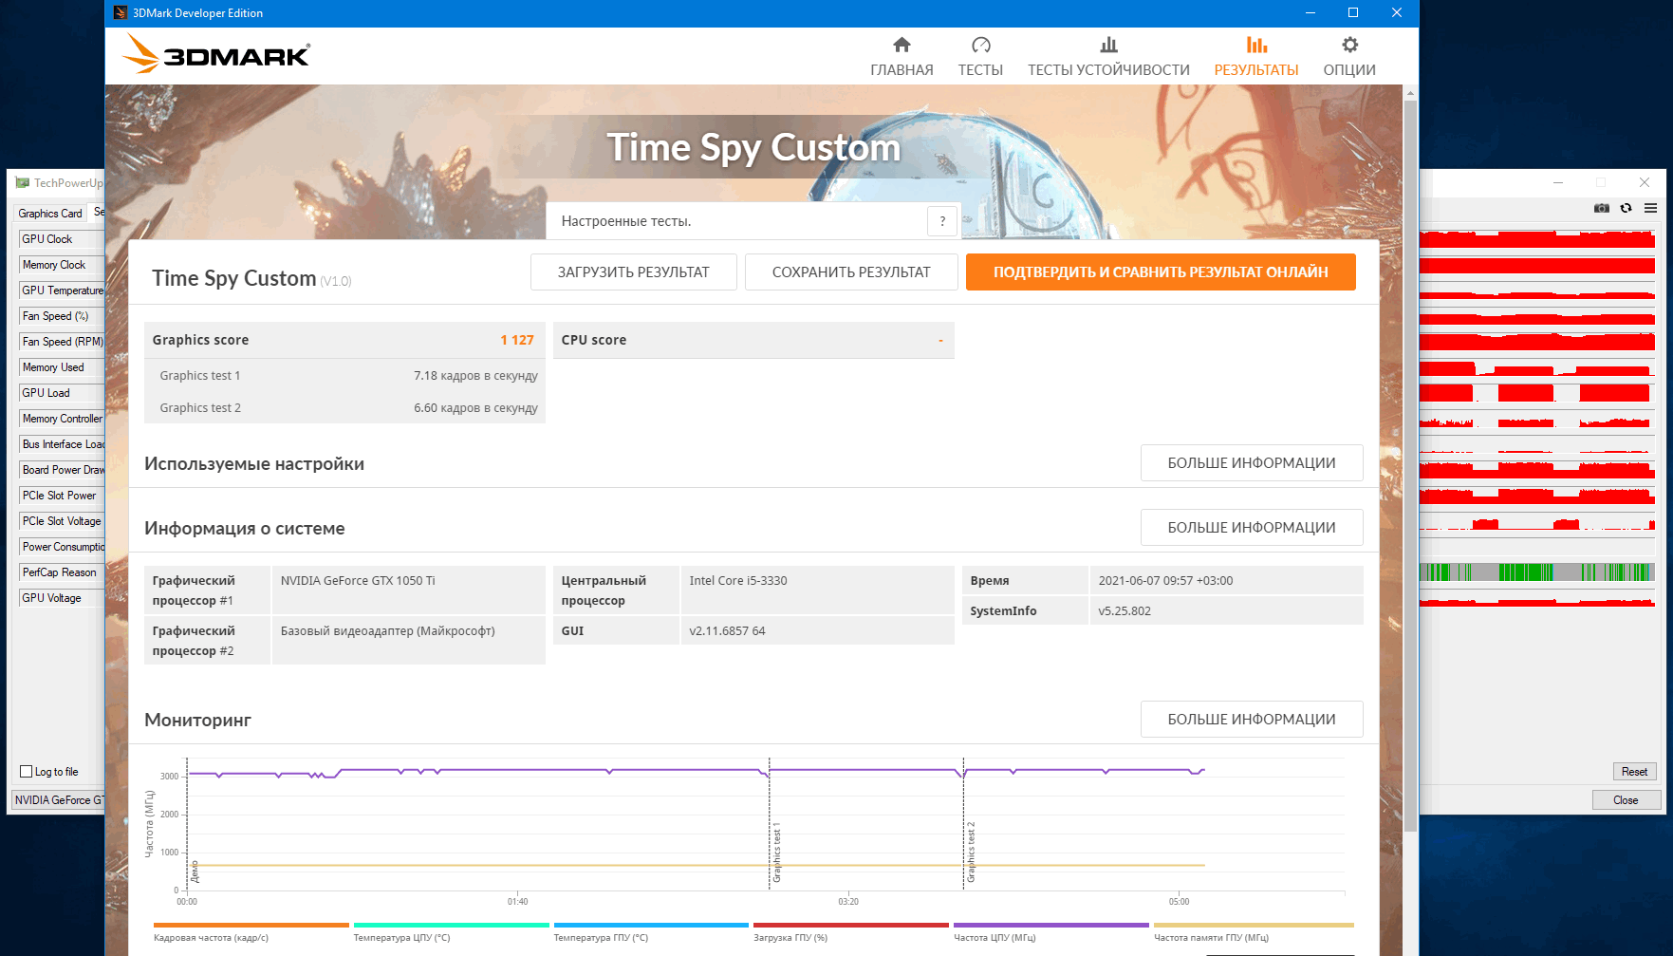Open the ТЕСТЫ gauge icon

[980, 45]
